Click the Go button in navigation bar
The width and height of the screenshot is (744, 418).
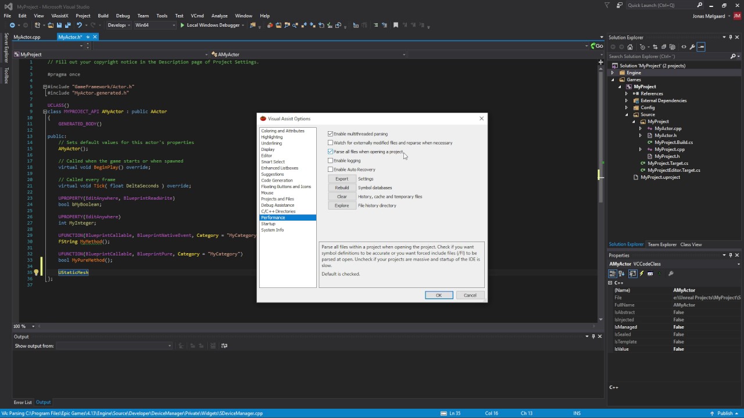[x=597, y=46]
